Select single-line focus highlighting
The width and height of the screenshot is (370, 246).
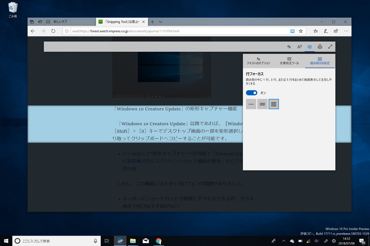251,104
